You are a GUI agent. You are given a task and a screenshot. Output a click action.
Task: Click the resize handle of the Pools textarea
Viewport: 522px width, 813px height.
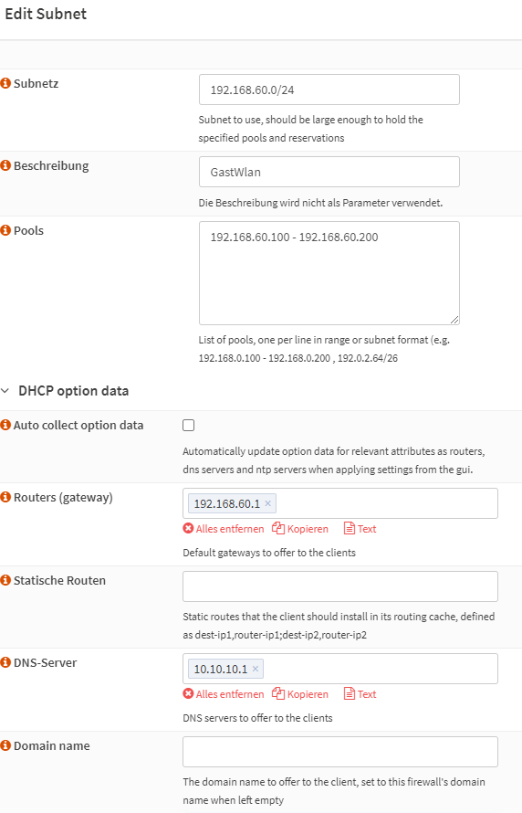(454, 320)
